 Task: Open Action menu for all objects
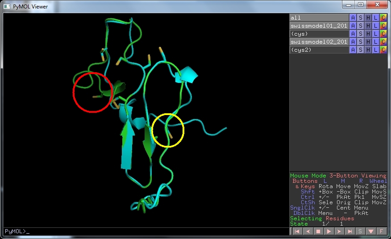point(353,18)
